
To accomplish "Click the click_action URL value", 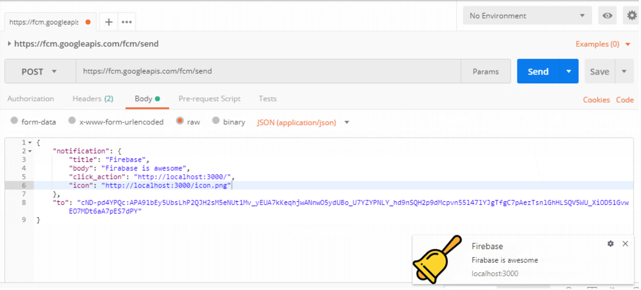I will (x=182, y=176).
